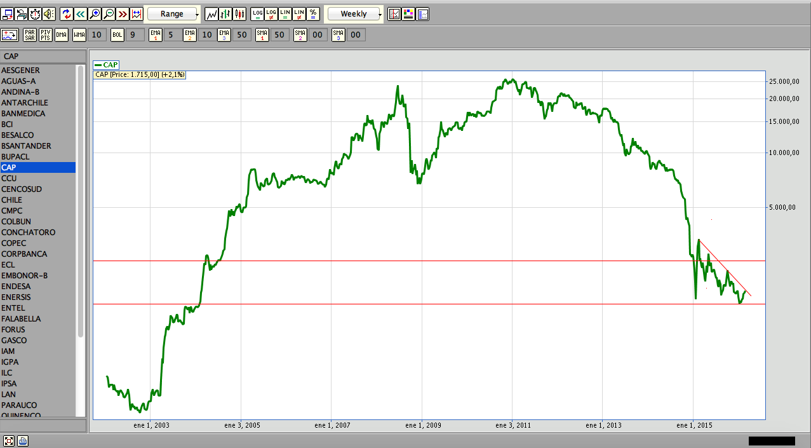Click the zoom in magnifier icon

point(95,13)
